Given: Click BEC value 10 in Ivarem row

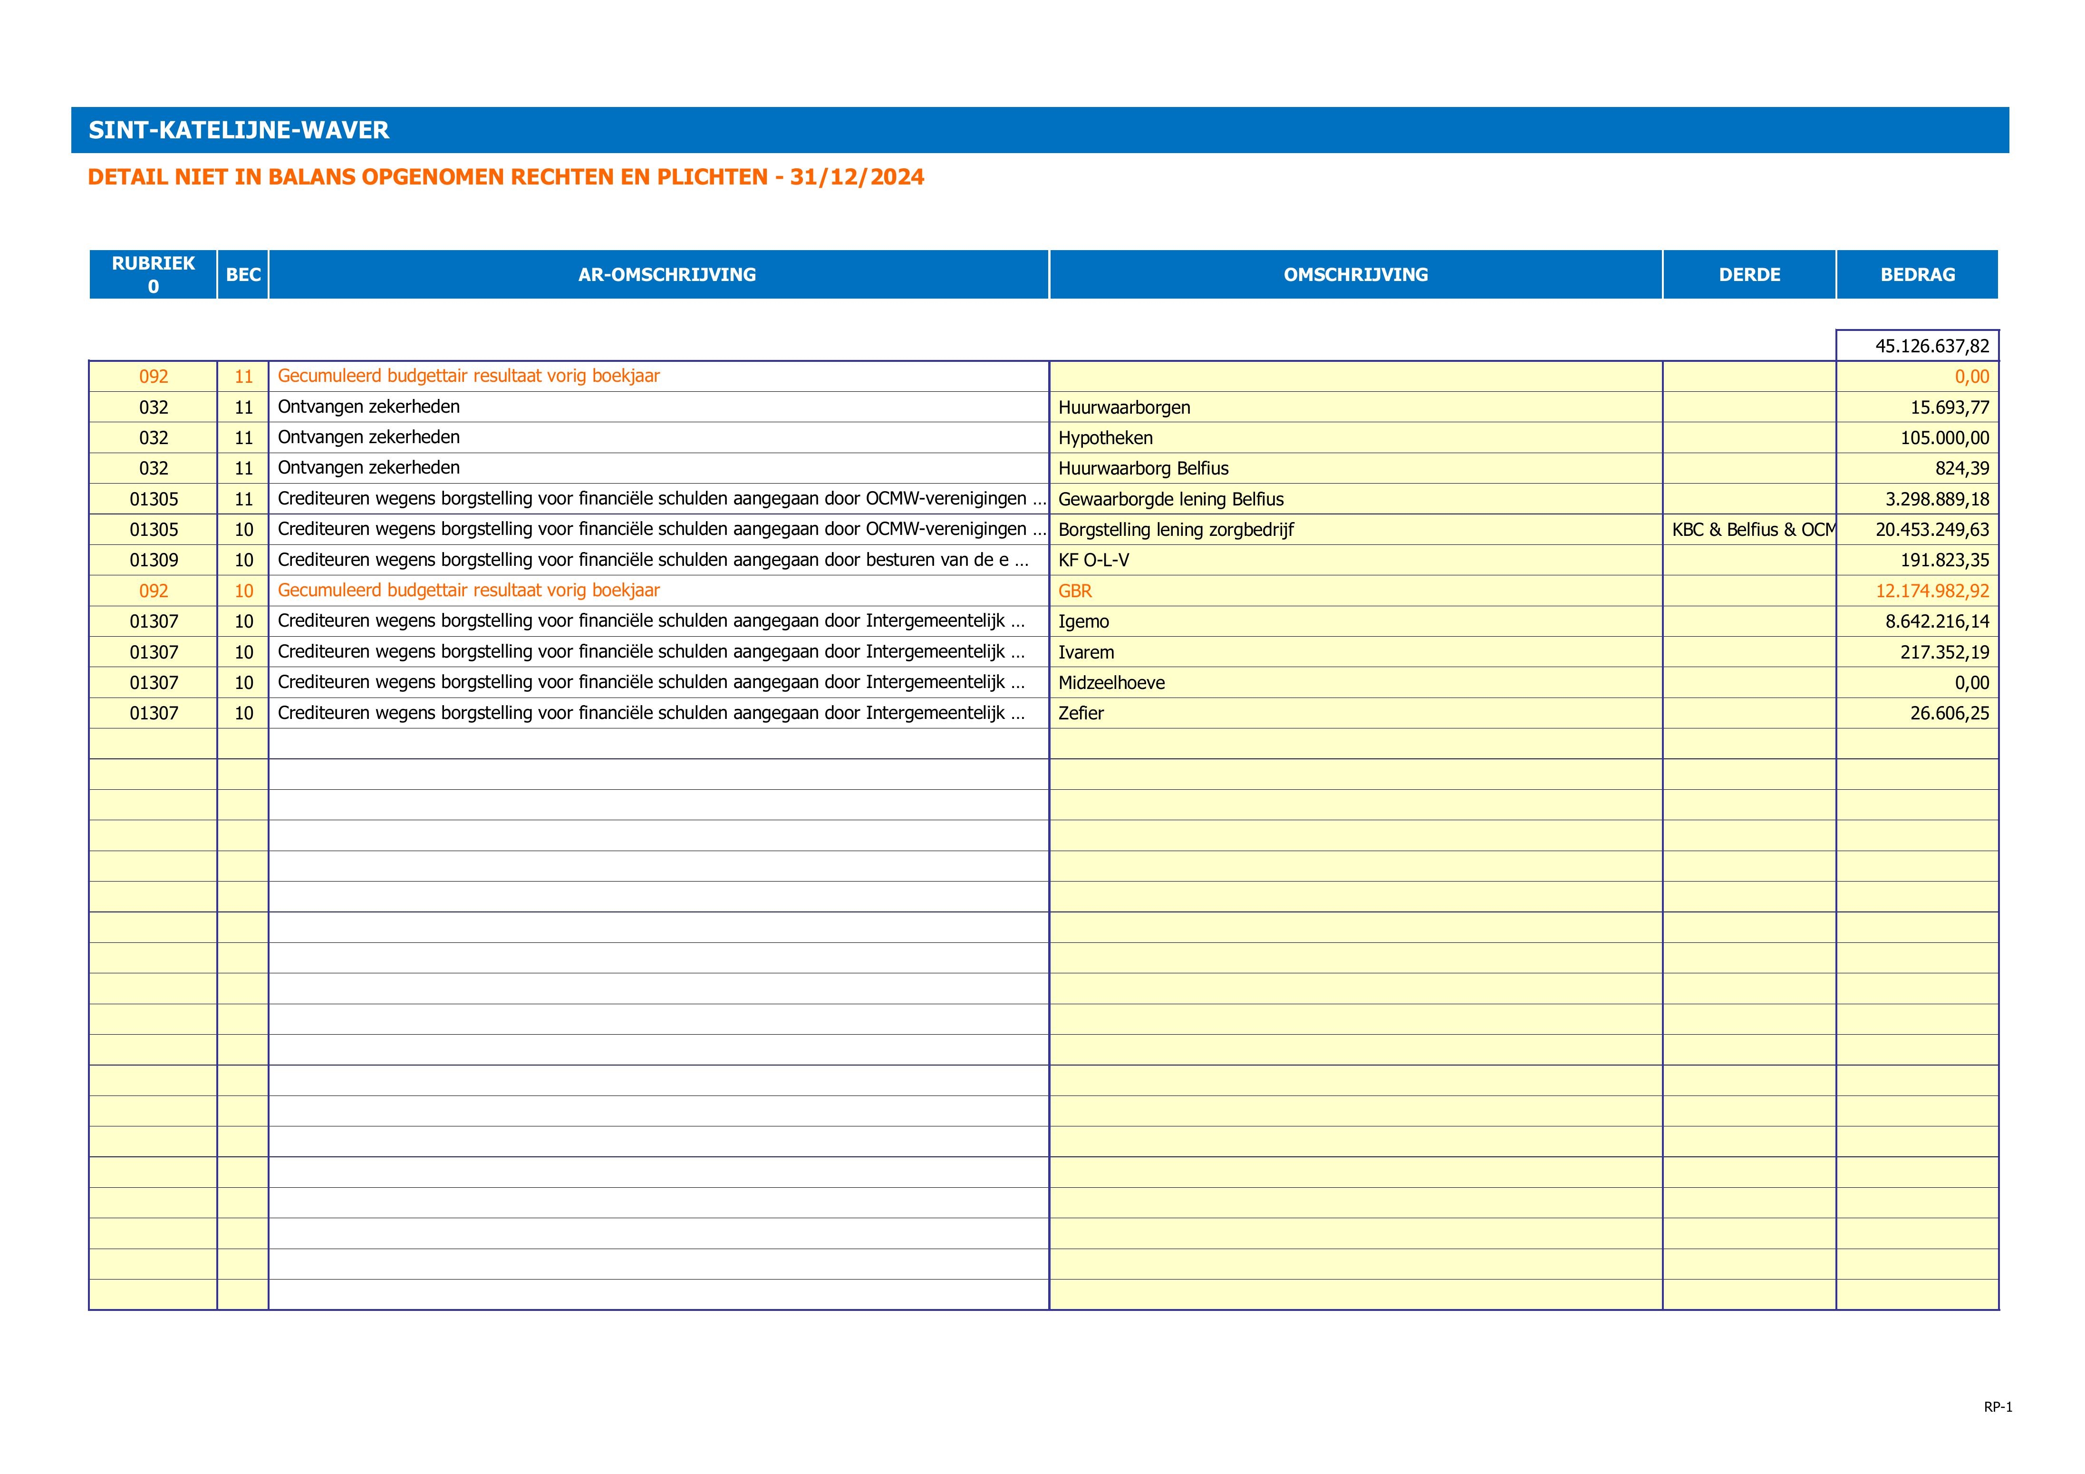Looking at the screenshot, I should click(x=243, y=652).
